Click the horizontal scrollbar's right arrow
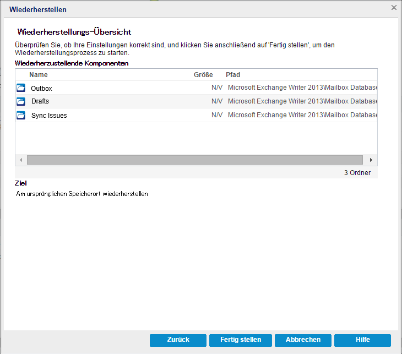The height and width of the screenshot is (354, 402). click(x=371, y=160)
